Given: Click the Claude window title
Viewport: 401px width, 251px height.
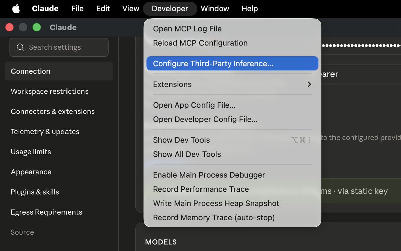Looking at the screenshot, I should click(63, 27).
